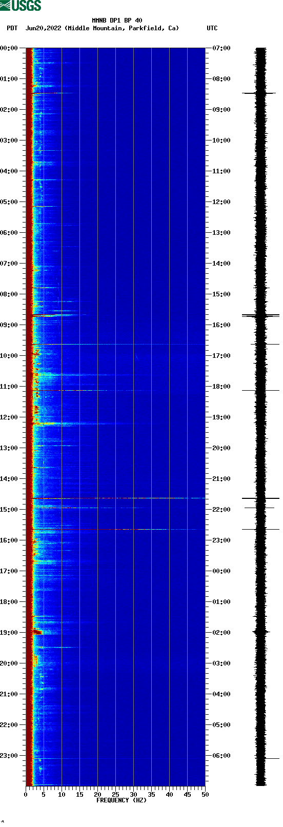Select the title text "MMNB DP1 BP 40"
The height and width of the screenshot is (827, 283).
pyautogui.click(x=117, y=21)
